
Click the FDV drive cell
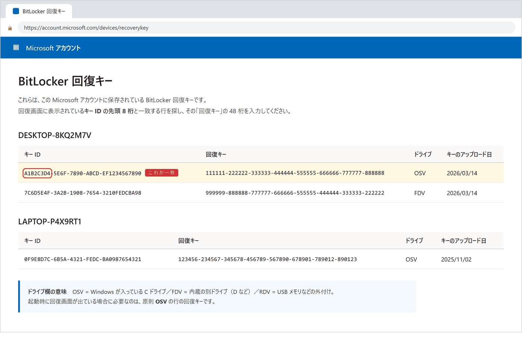(419, 193)
